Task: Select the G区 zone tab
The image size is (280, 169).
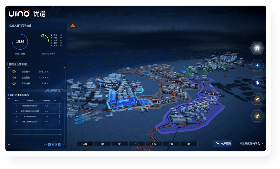Action: coord(188,144)
